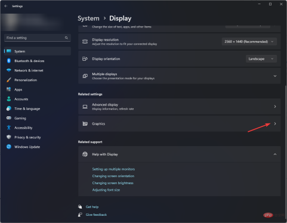Click the System breadcrumb in header
The width and height of the screenshot is (287, 223).
click(88, 18)
